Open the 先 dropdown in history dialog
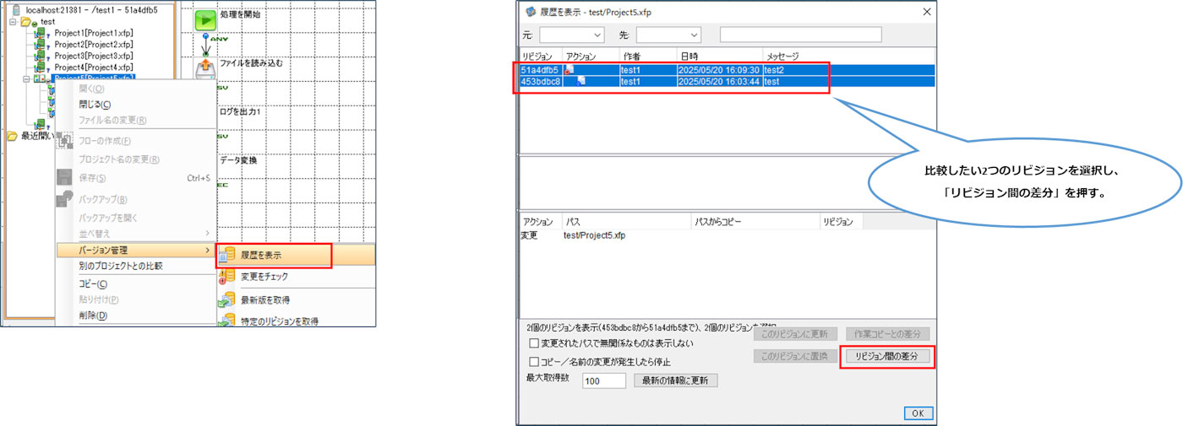This screenshot has height=426, width=1183. tap(668, 35)
